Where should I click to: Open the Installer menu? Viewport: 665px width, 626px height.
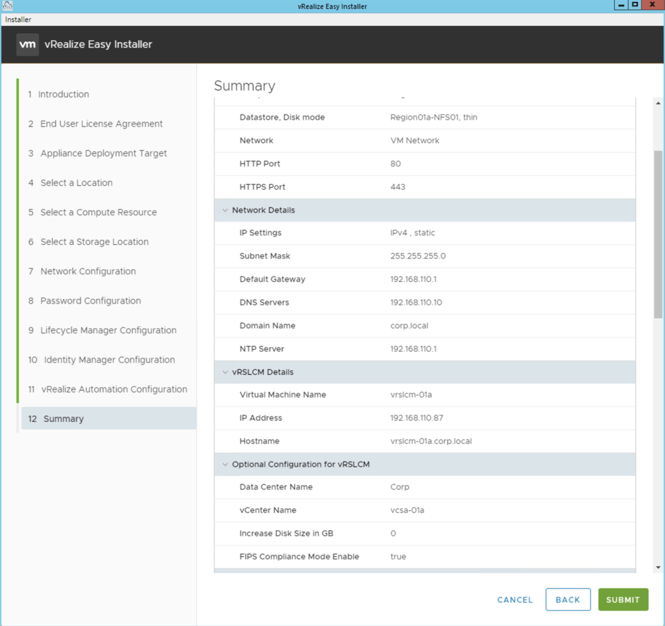18,20
